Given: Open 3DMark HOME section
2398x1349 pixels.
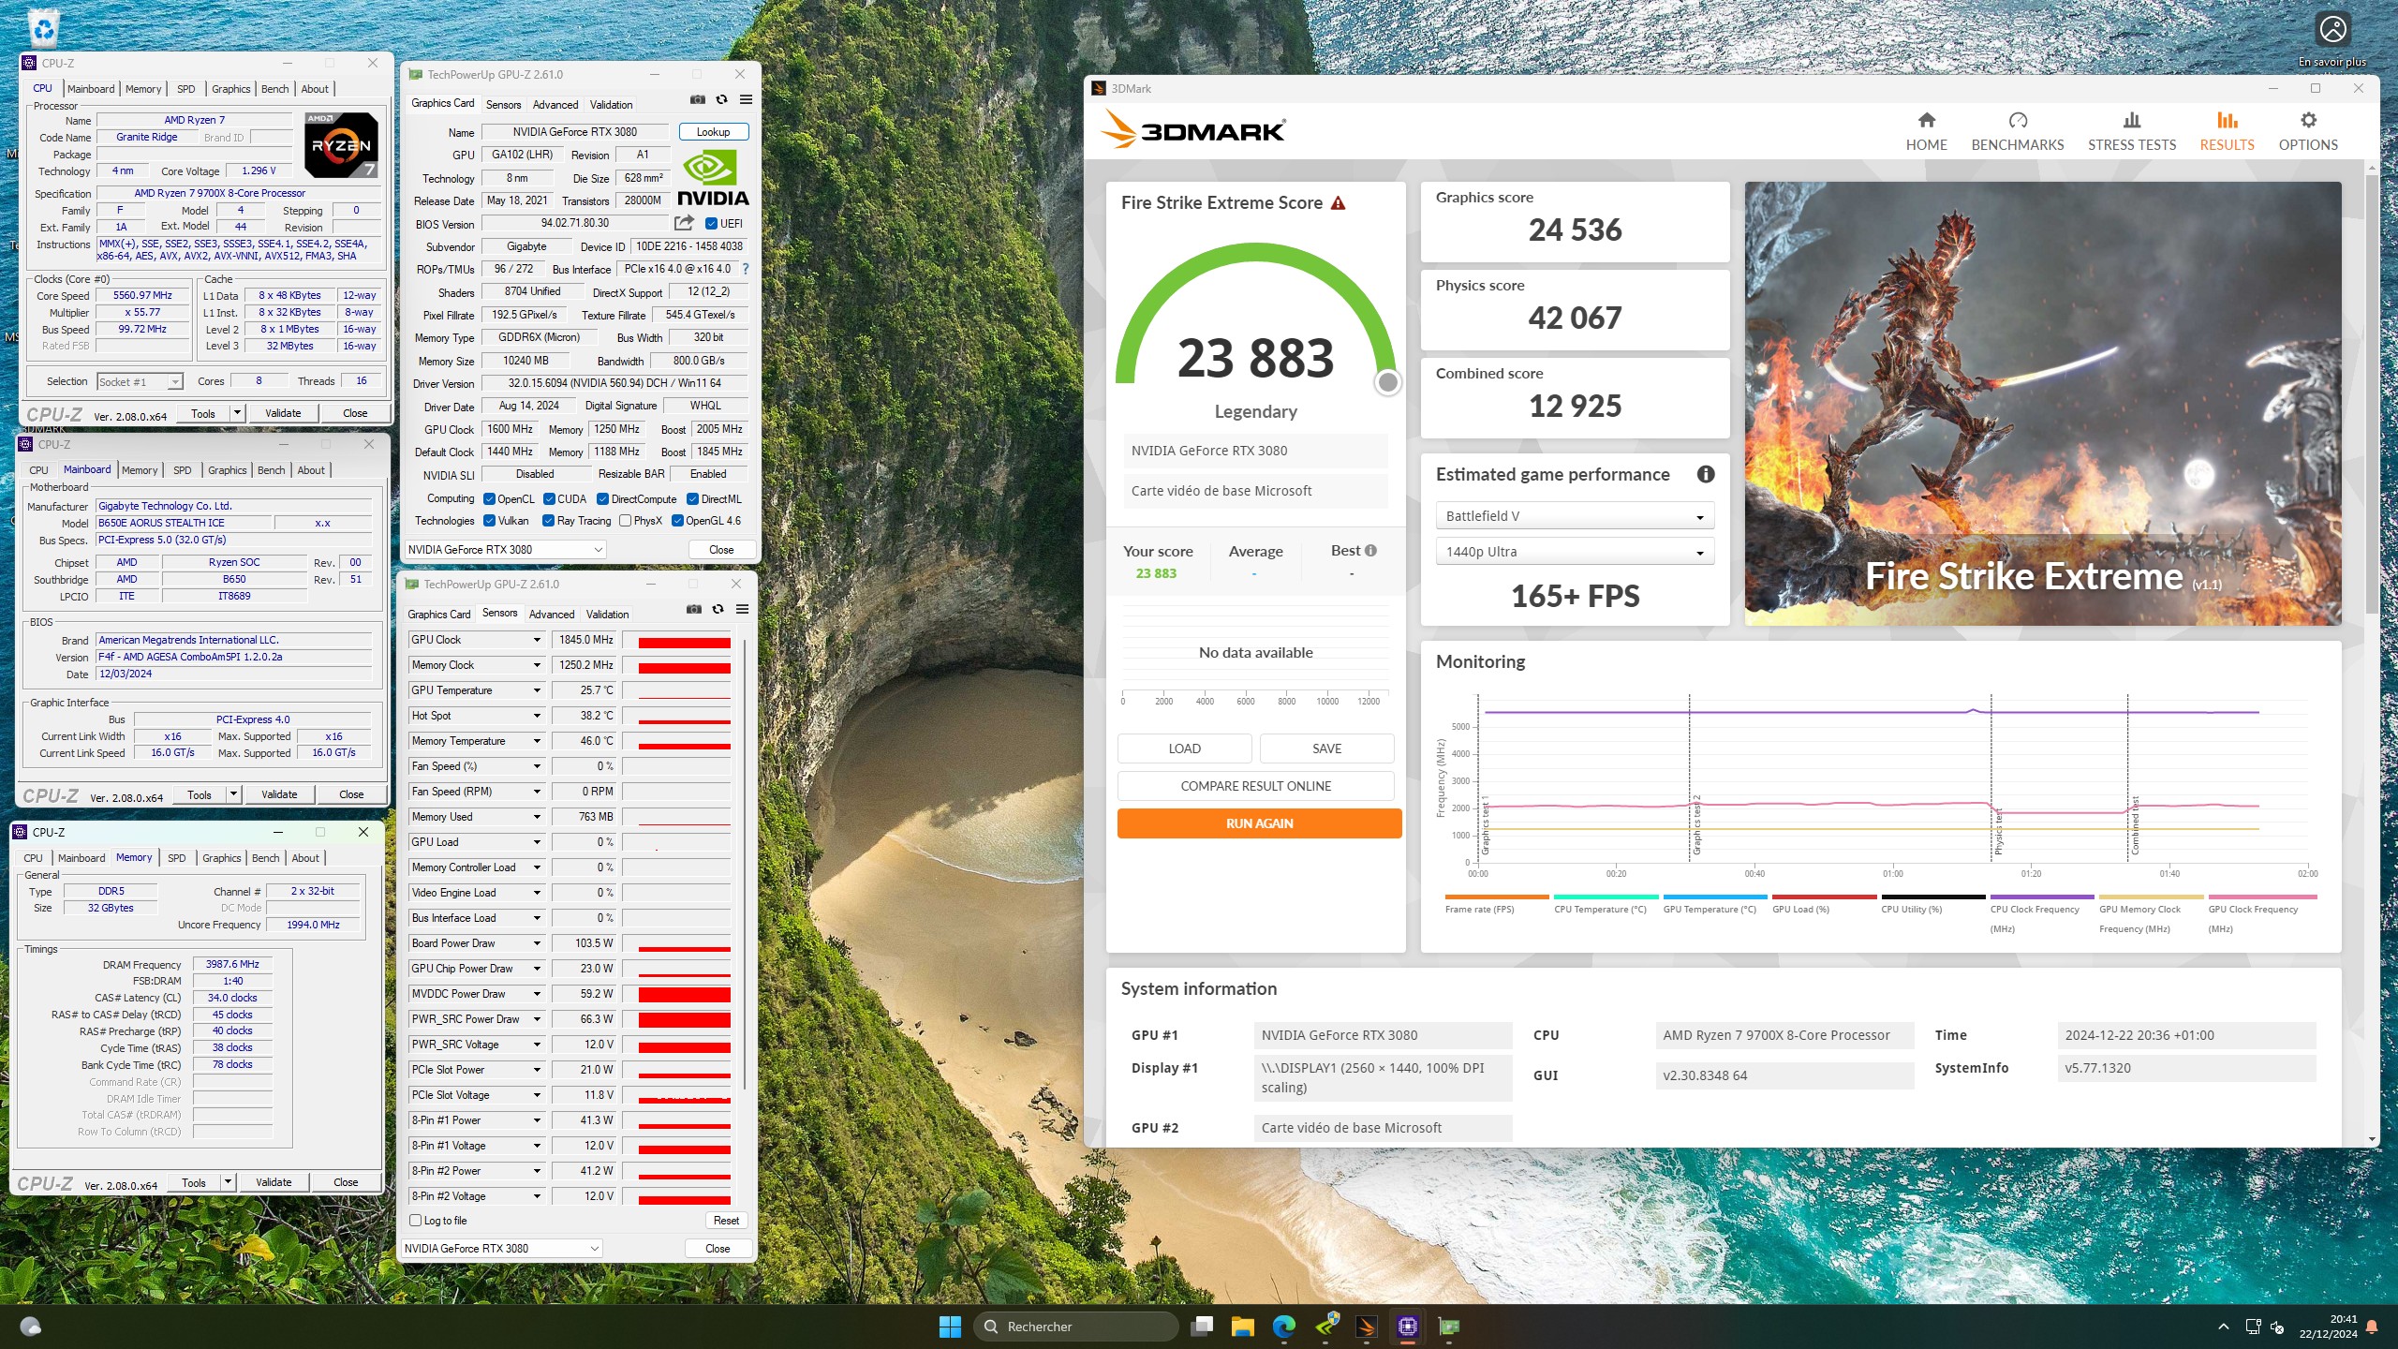Looking at the screenshot, I should click(x=1926, y=131).
